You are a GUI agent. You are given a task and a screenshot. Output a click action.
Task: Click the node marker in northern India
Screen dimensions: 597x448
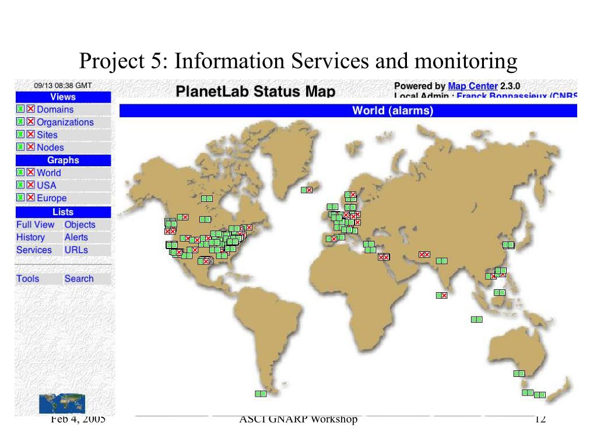click(442, 261)
